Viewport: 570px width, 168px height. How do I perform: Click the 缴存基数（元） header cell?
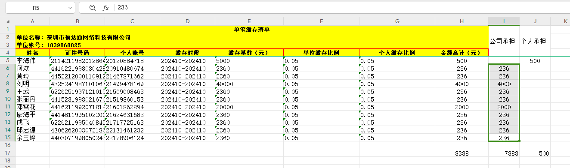coord(249,53)
